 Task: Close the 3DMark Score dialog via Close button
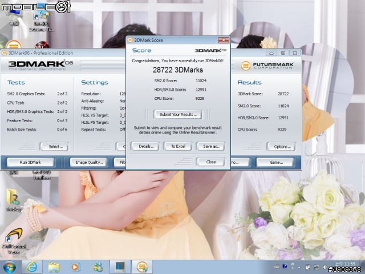[x=211, y=162]
